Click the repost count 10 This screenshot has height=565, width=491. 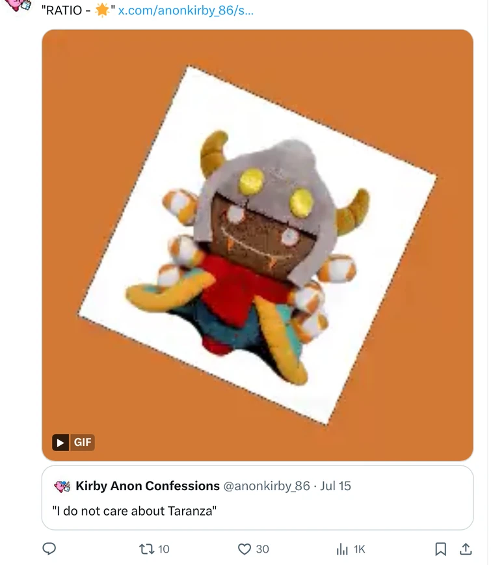pyautogui.click(x=163, y=549)
